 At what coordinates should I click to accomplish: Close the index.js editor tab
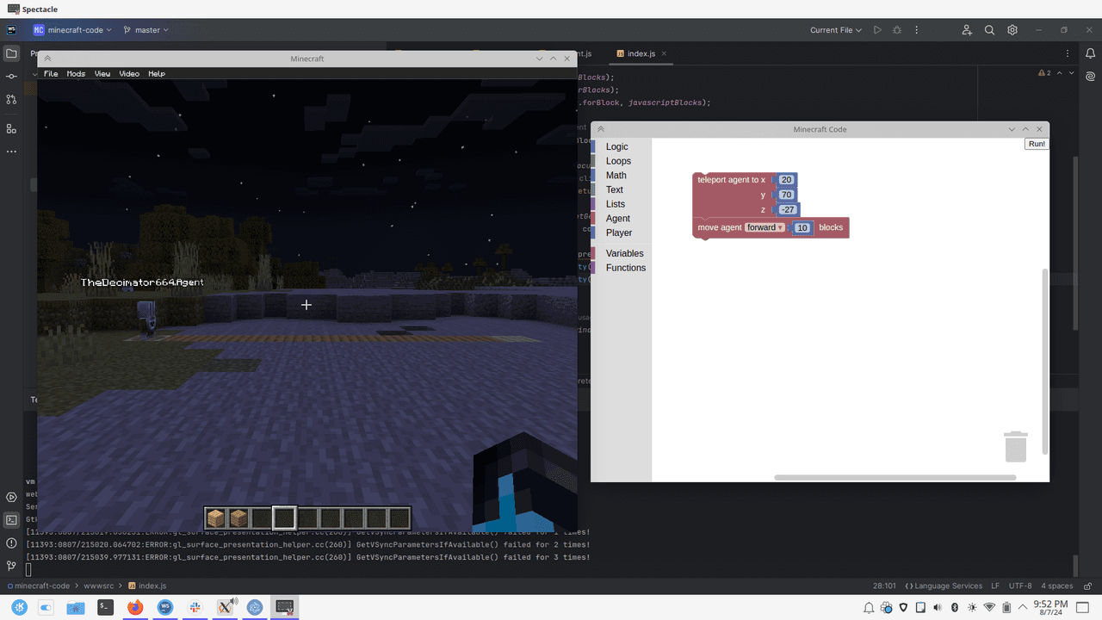coord(664,53)
